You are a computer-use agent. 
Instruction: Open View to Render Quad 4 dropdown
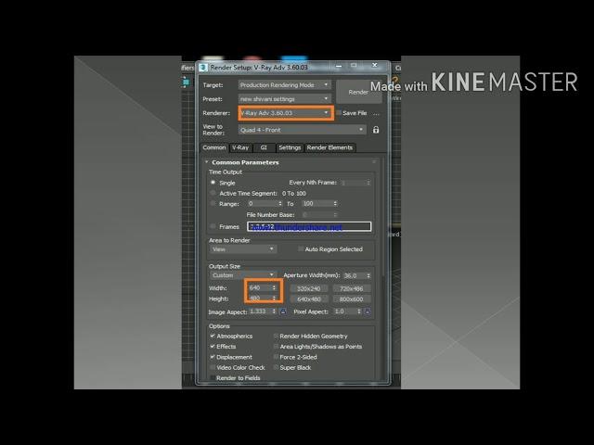[303, 130]
